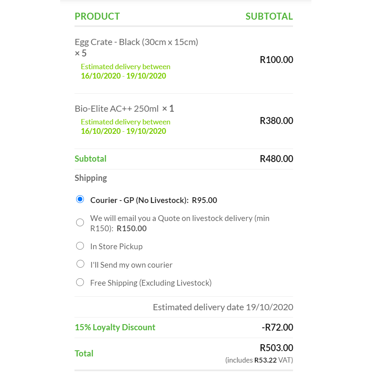Click the PRODUCT column header
This screenshot has width=372, height=372.
point(97,16)
